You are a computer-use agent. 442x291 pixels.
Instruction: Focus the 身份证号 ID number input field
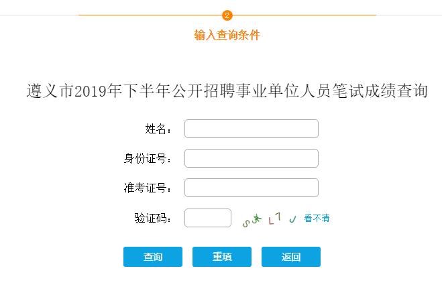click(x=251, y=158)
